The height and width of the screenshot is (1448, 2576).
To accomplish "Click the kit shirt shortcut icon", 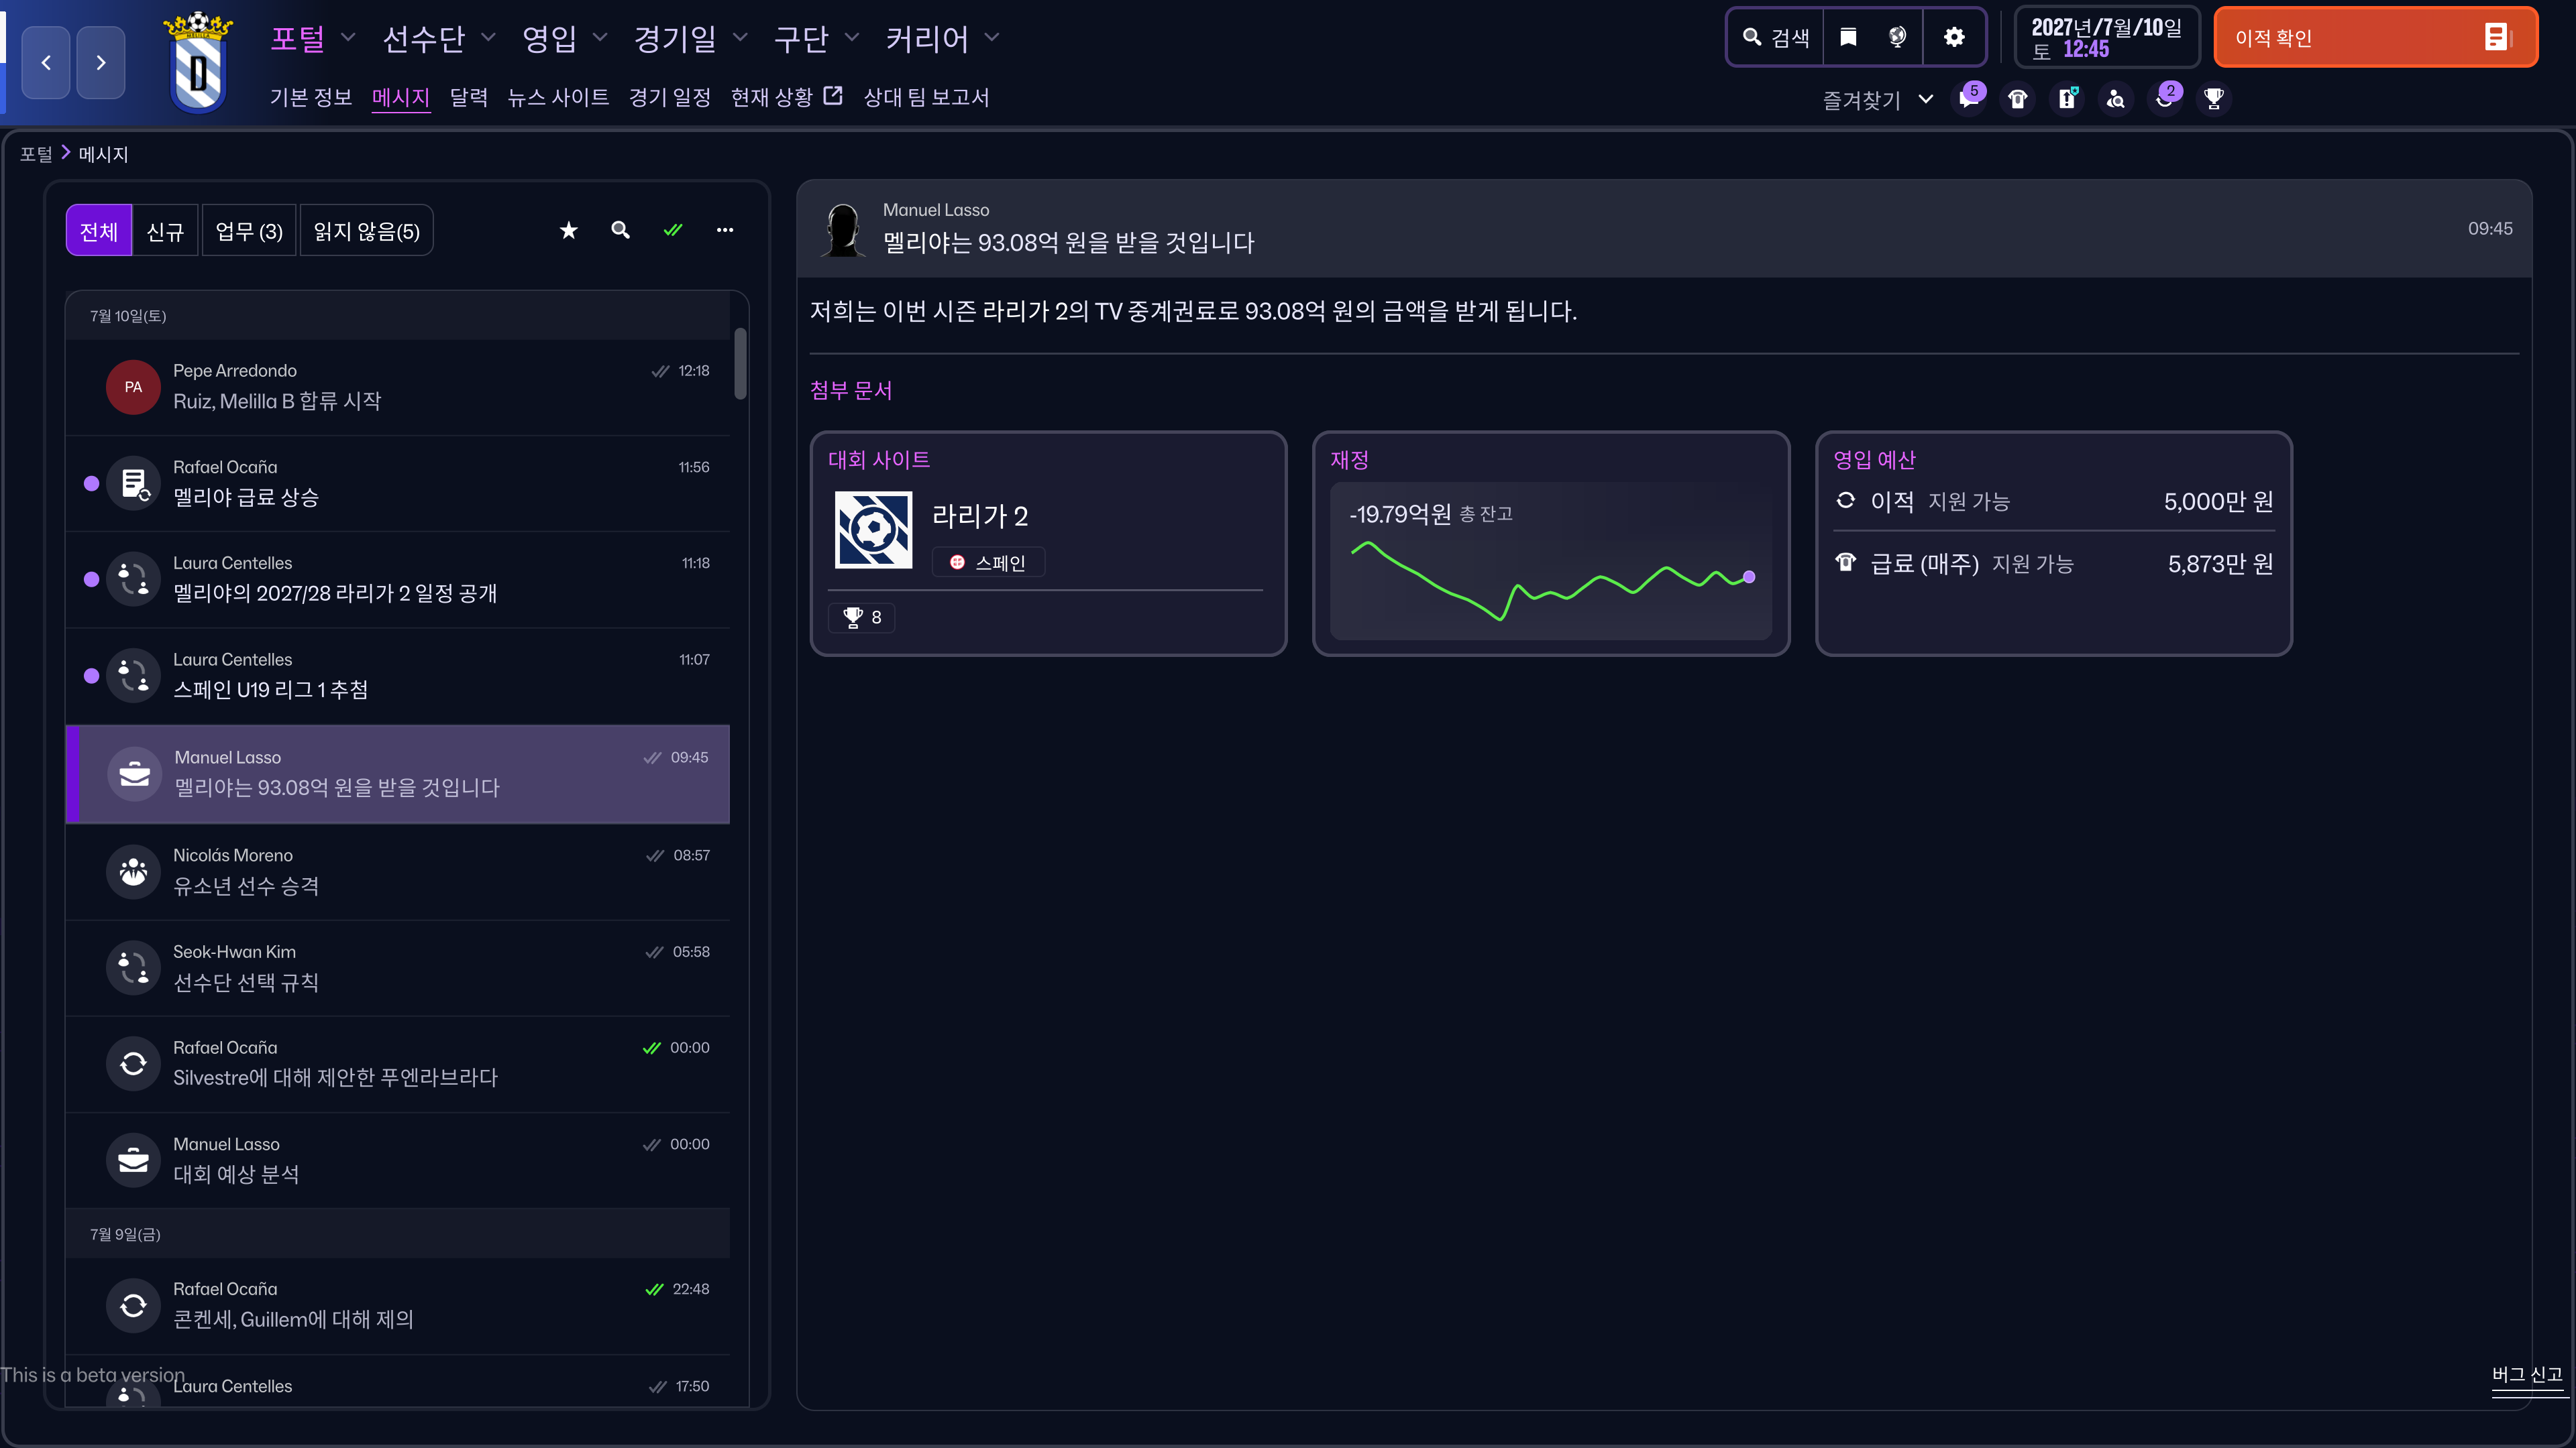I will point(2018,98).
